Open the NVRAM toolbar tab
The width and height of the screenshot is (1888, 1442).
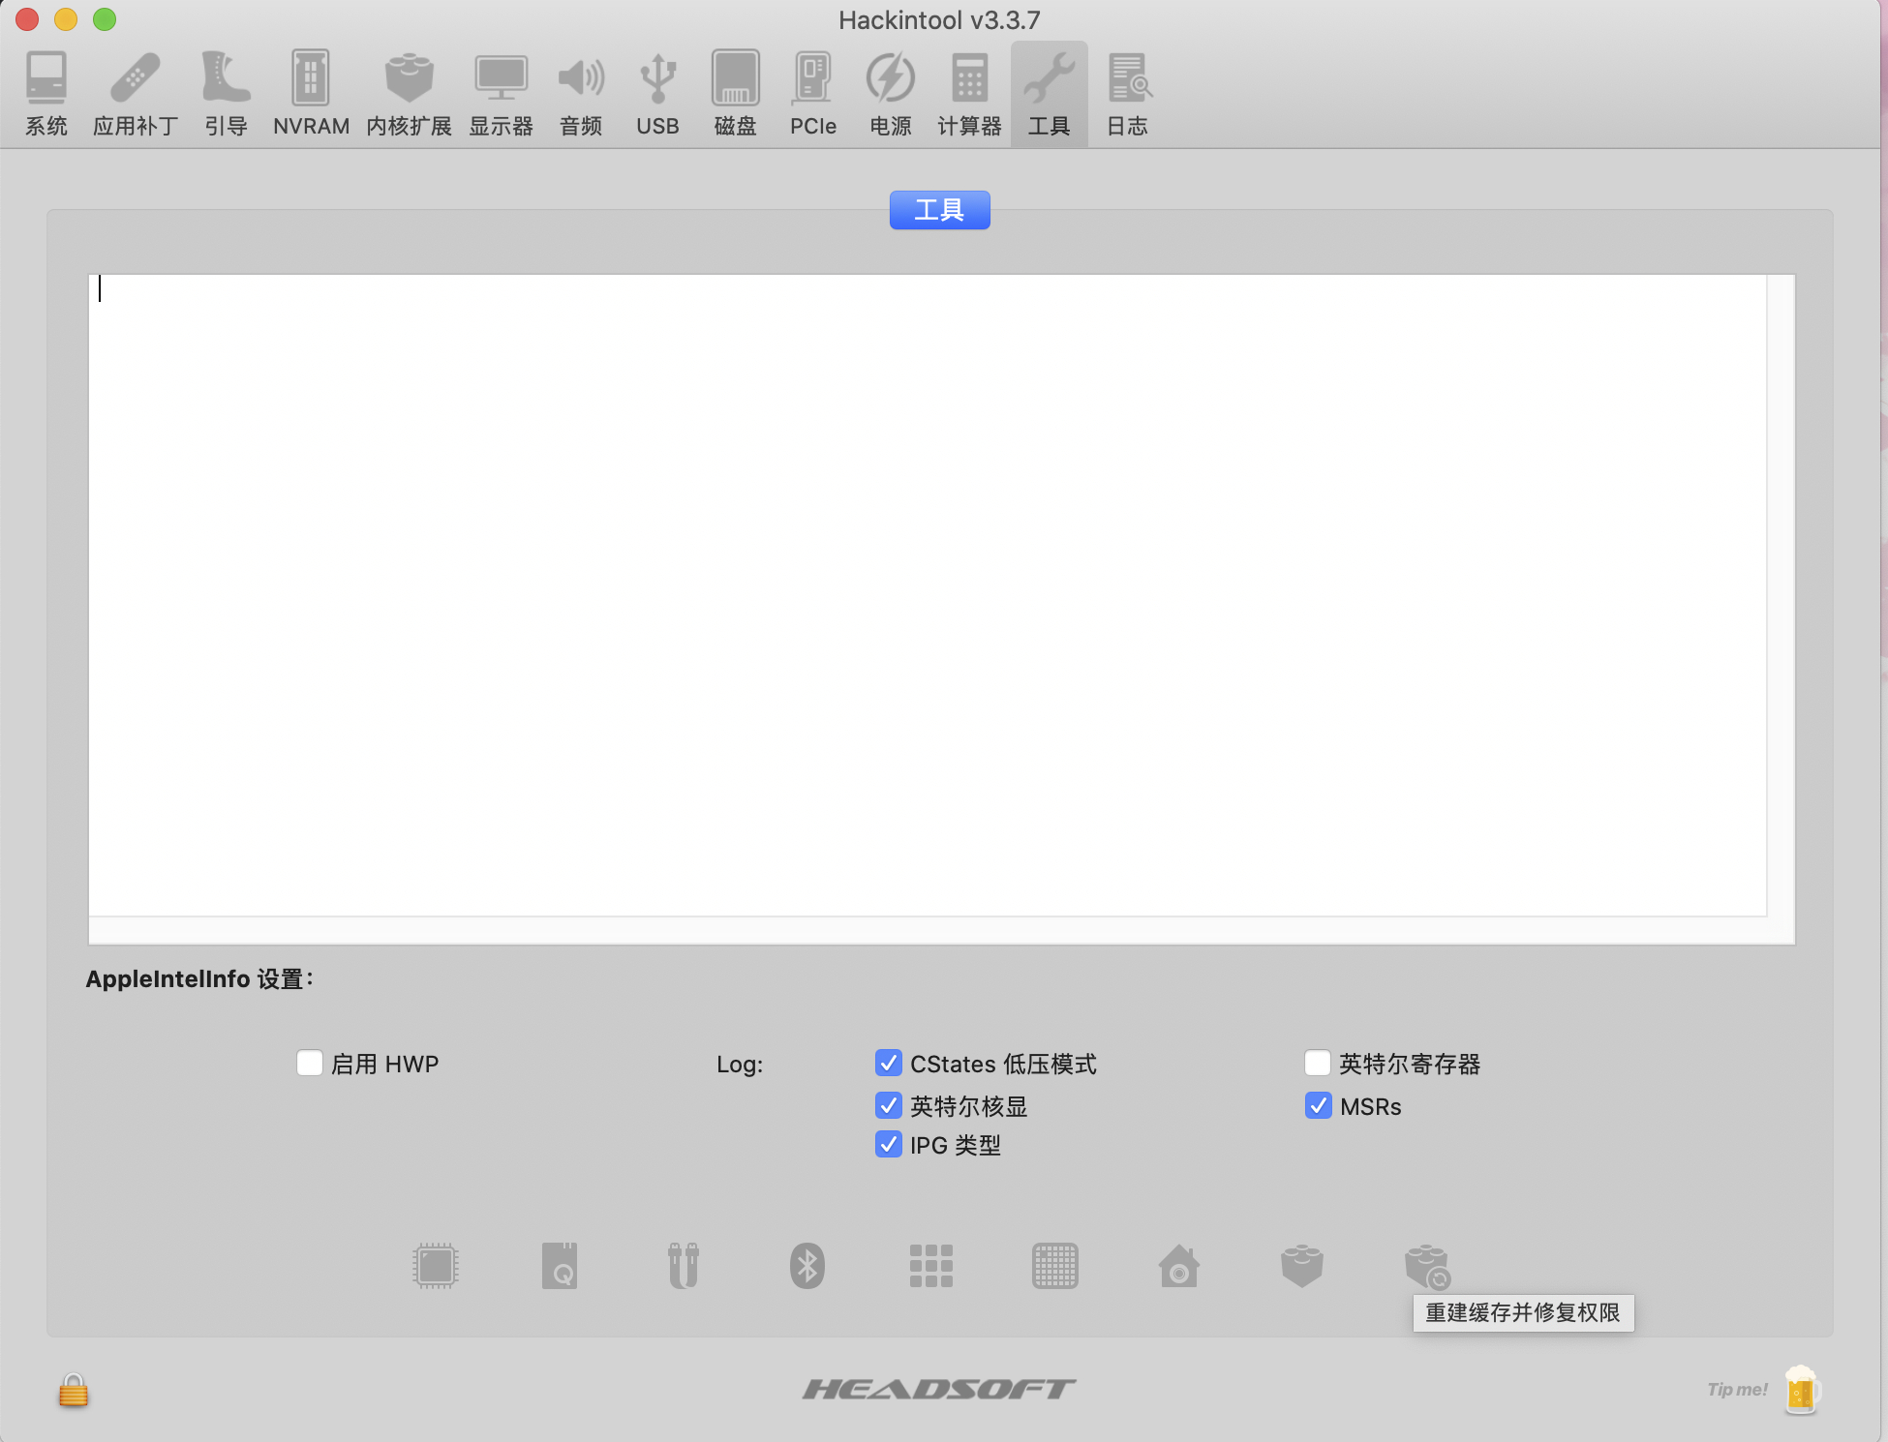(311, 95)
